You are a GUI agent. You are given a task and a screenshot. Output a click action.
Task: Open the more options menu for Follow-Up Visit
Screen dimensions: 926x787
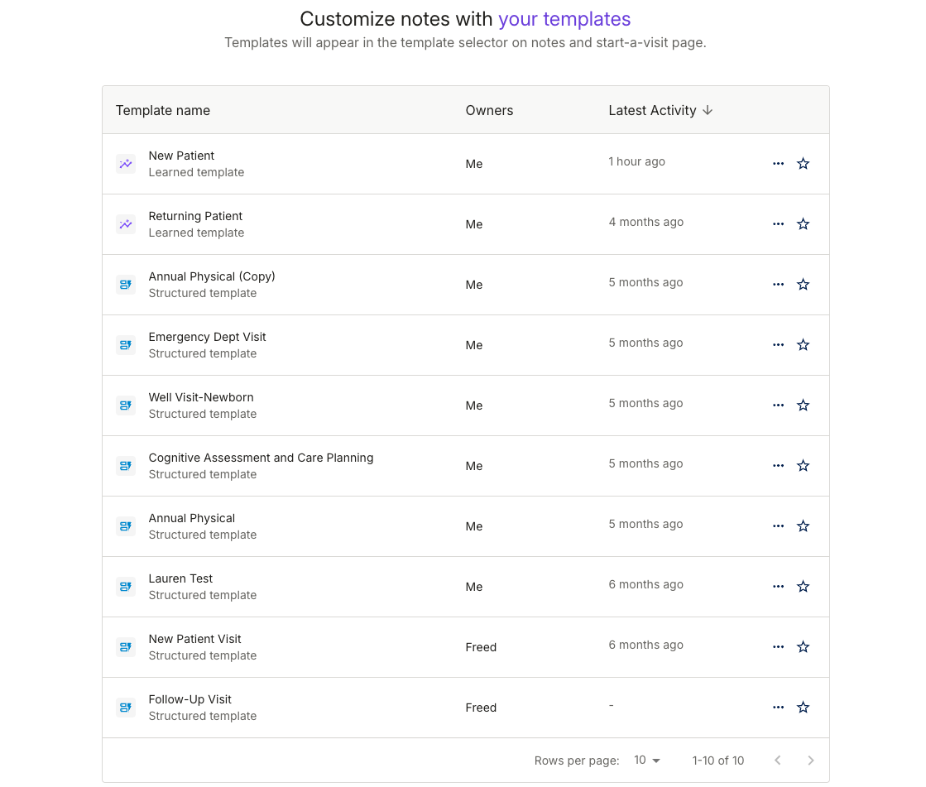[778, 707]
